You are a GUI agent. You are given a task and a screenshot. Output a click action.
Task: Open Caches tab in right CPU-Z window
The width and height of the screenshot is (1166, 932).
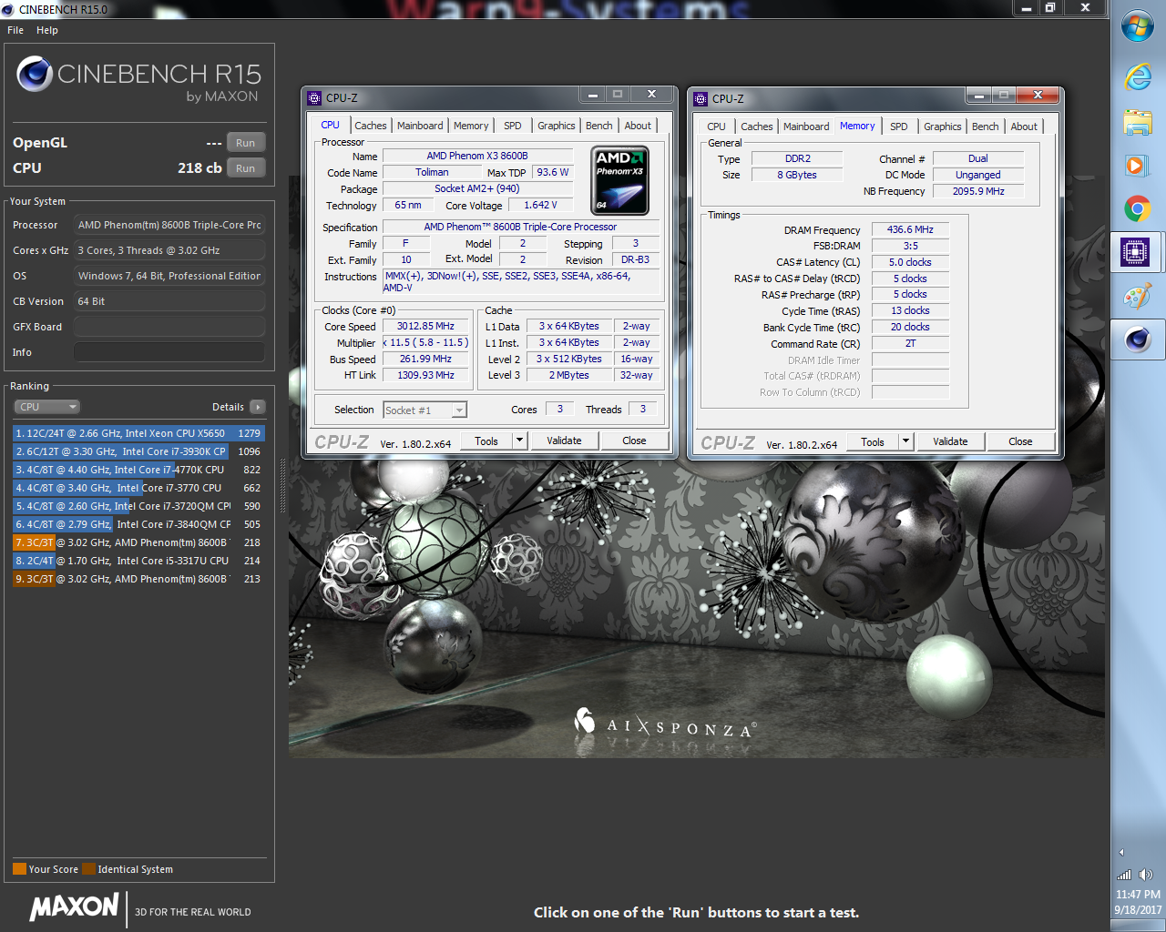(x=757, y=127)
